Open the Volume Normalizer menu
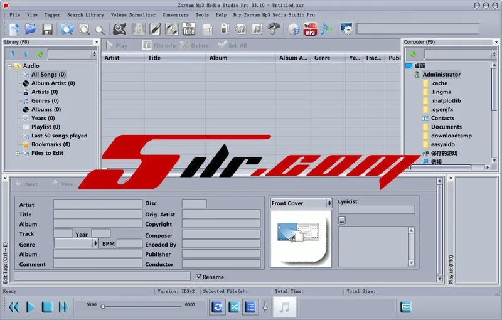Viewport: 502px width, 320px height. 133,14
